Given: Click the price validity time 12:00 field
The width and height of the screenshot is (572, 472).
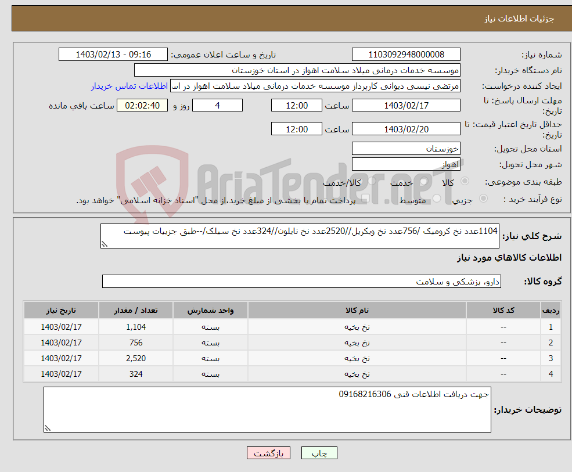Looking at the screenshot, I should click(x=297, y=129).
